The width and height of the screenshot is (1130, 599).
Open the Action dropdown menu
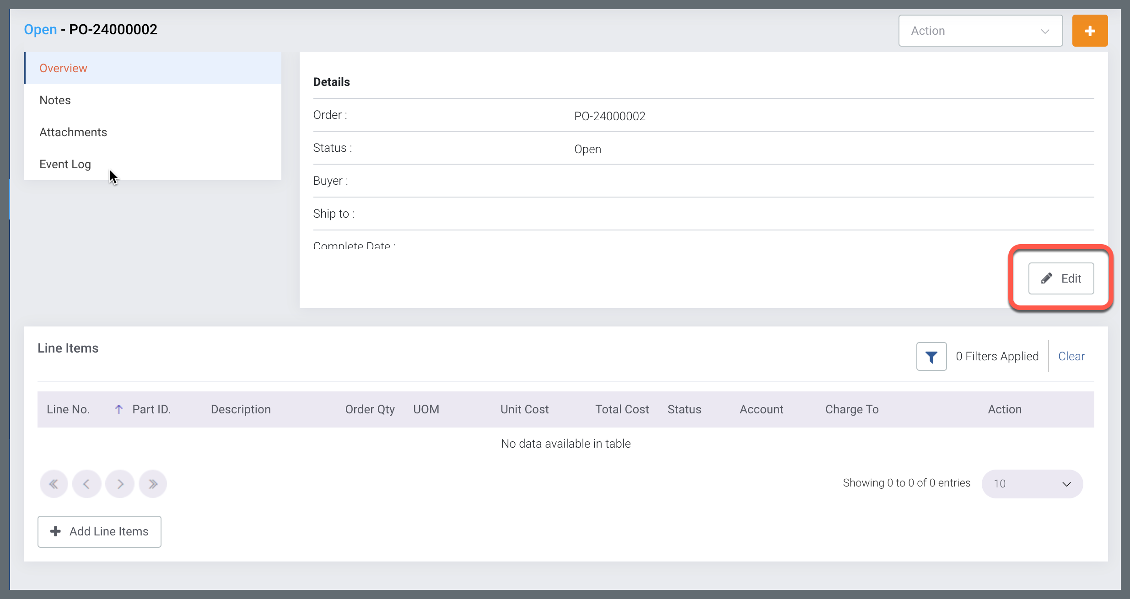coord(980,31)
